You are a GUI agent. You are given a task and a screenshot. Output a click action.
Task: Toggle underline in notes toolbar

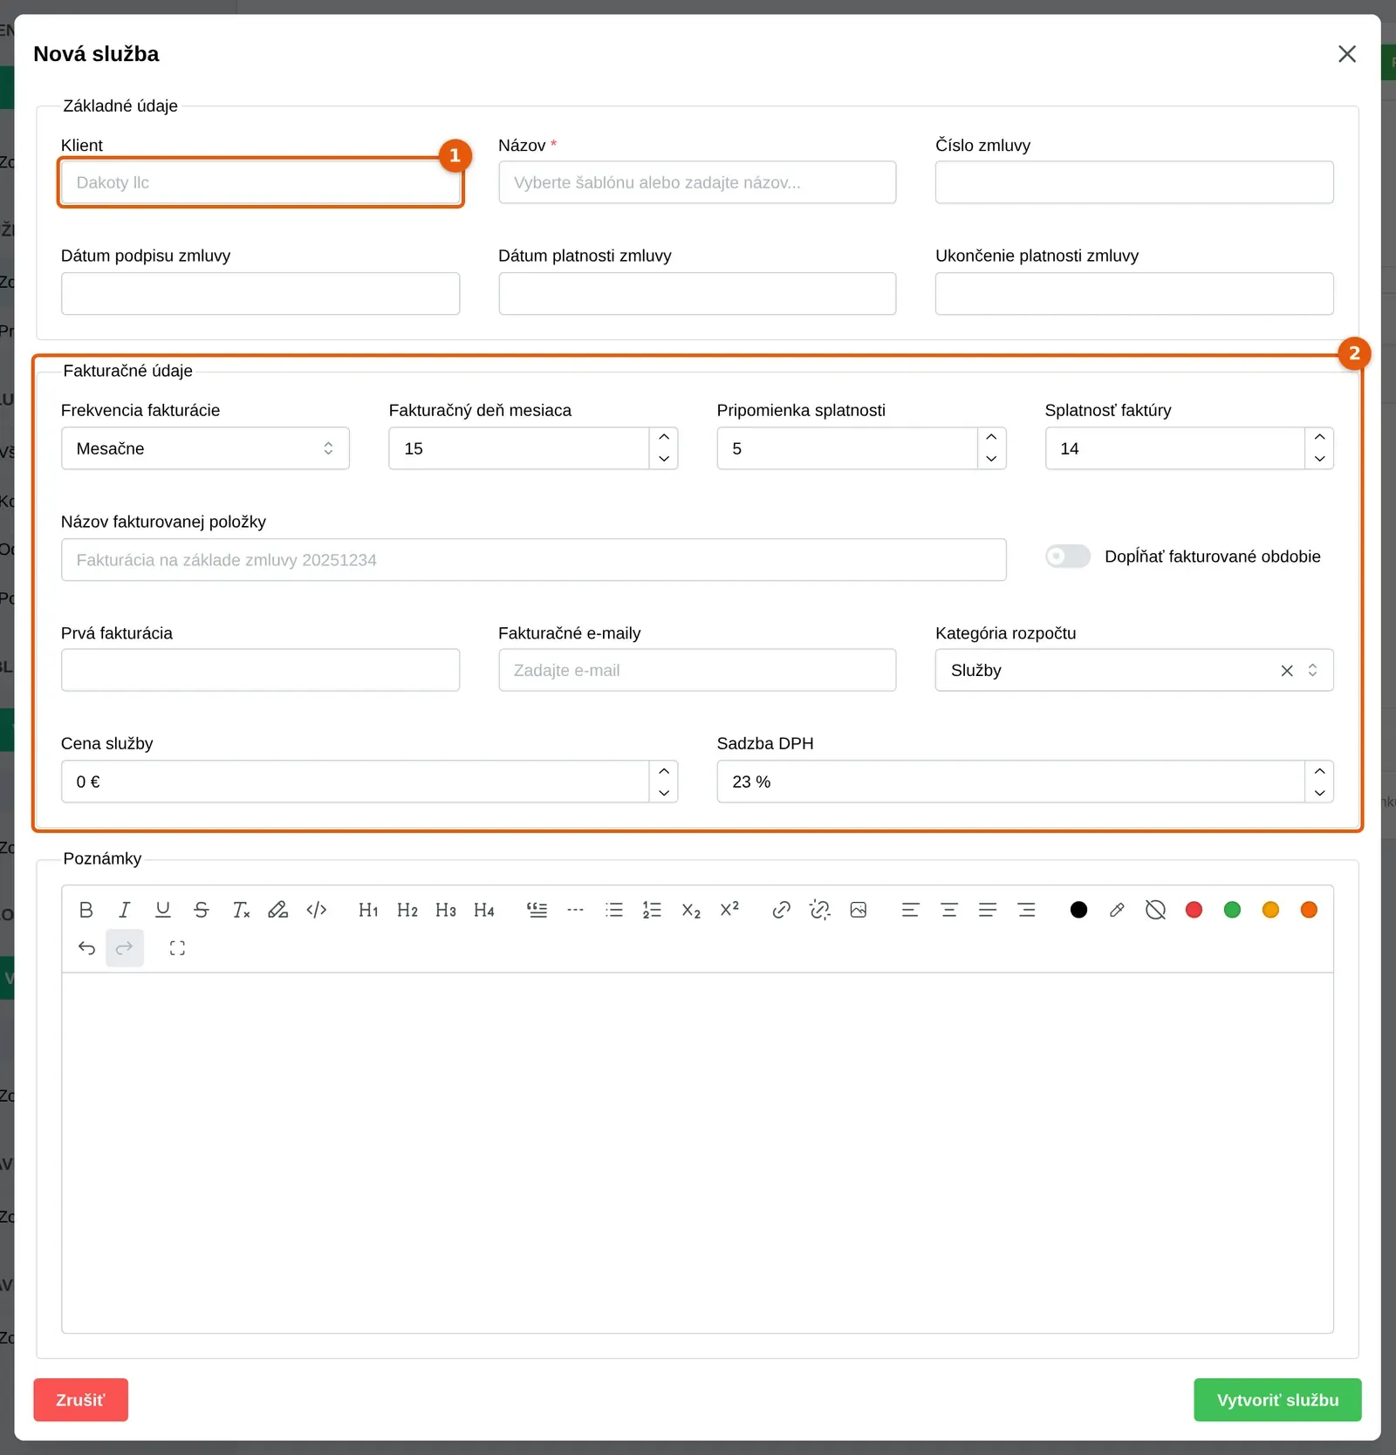click(163, 910)
